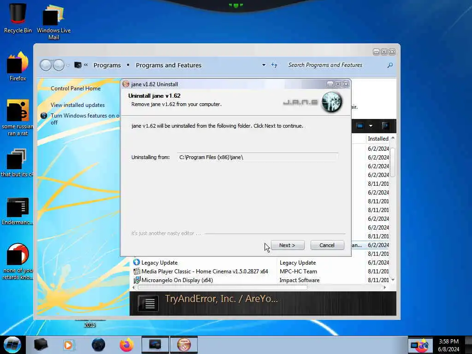This screenshot has height=354, width=472.
Task: Click the 6/1/2024 installed date cell
Action: [x=378, y=262]
